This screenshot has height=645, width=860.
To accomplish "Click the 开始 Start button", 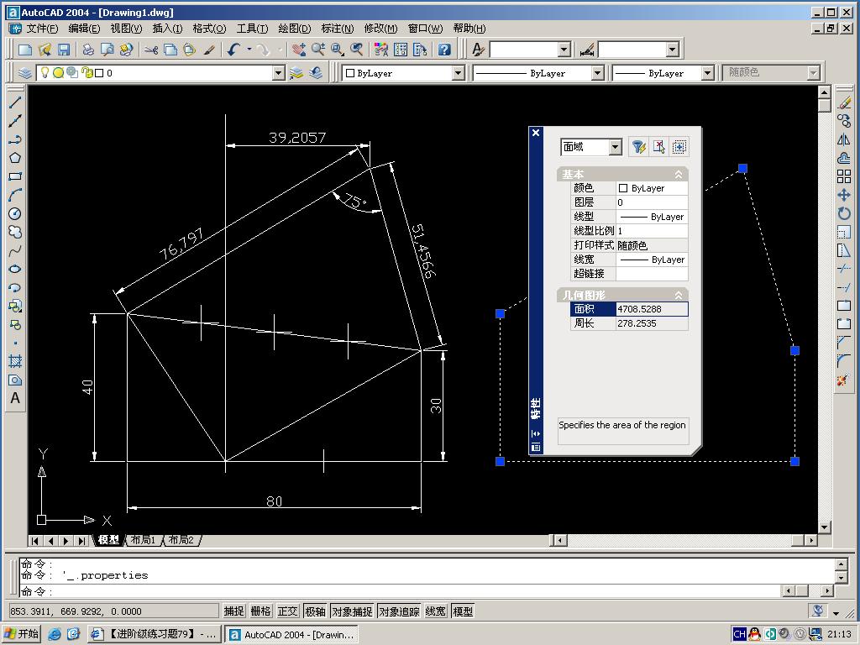I will [x=22, y=634].
